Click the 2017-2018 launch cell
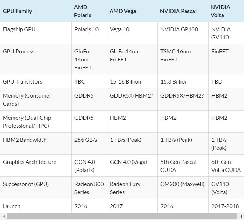 pos(225,206)
